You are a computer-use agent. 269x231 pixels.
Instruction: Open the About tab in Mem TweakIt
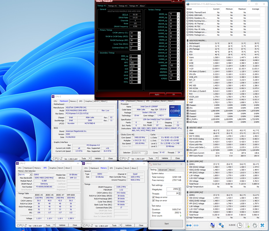(142, 6)
